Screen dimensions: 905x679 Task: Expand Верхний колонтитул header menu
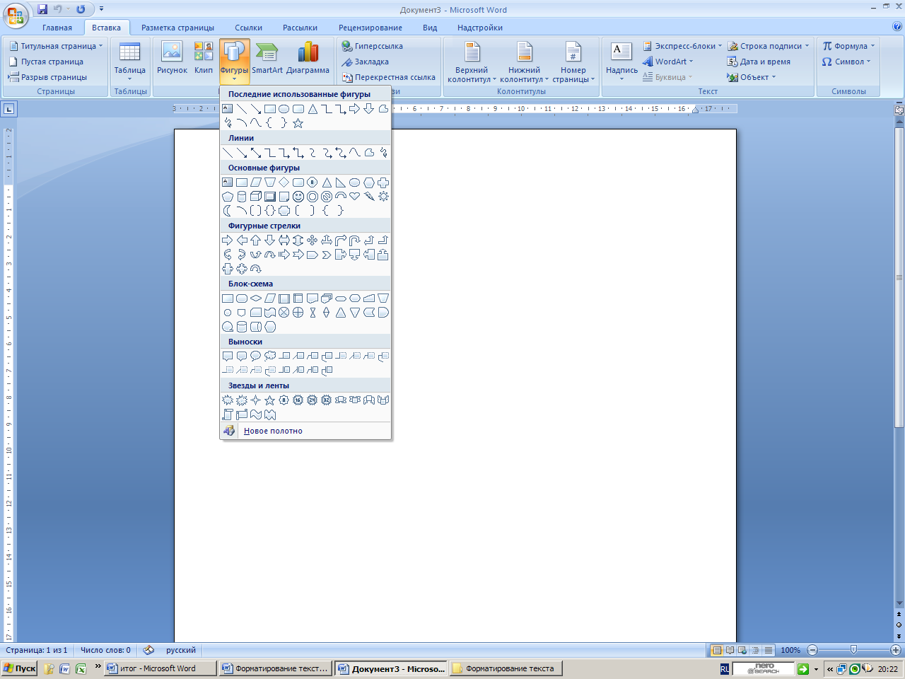click(472, 62)
